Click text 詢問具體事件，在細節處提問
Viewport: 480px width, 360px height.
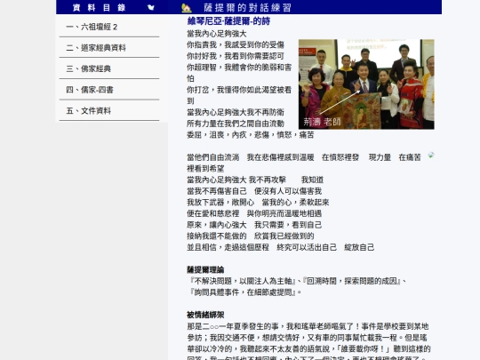[x=243, y=292]
